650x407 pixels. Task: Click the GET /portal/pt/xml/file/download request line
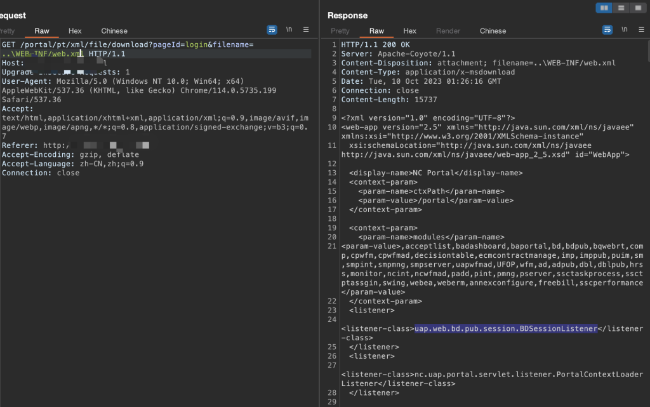(128, 44)
